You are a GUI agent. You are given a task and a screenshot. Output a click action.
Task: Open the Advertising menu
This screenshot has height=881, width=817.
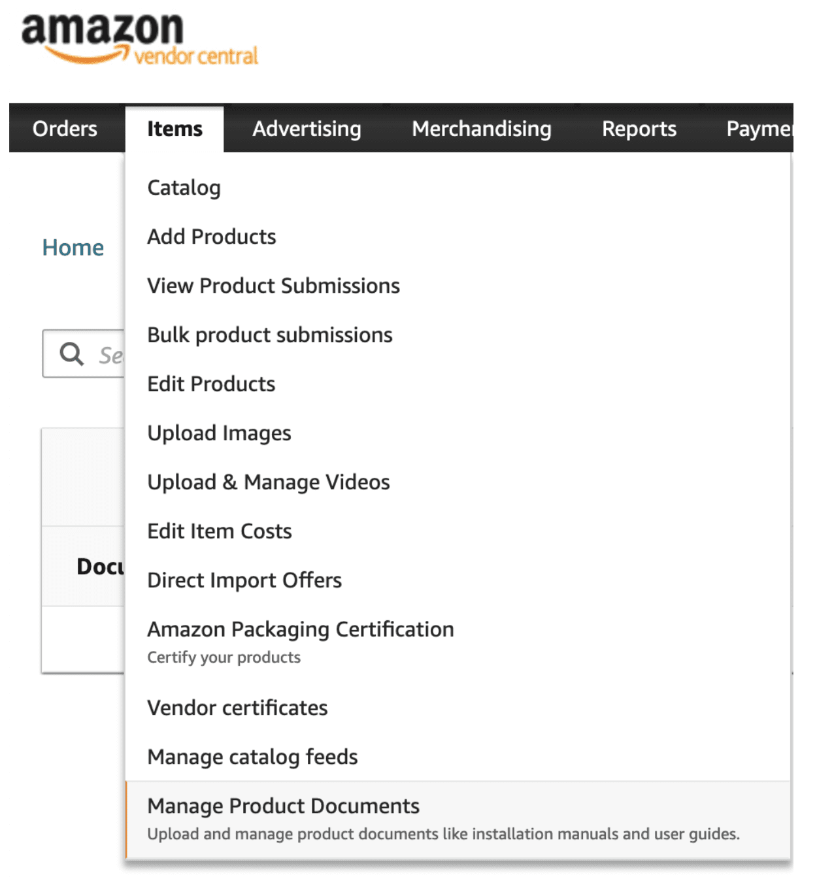point(307,129)
